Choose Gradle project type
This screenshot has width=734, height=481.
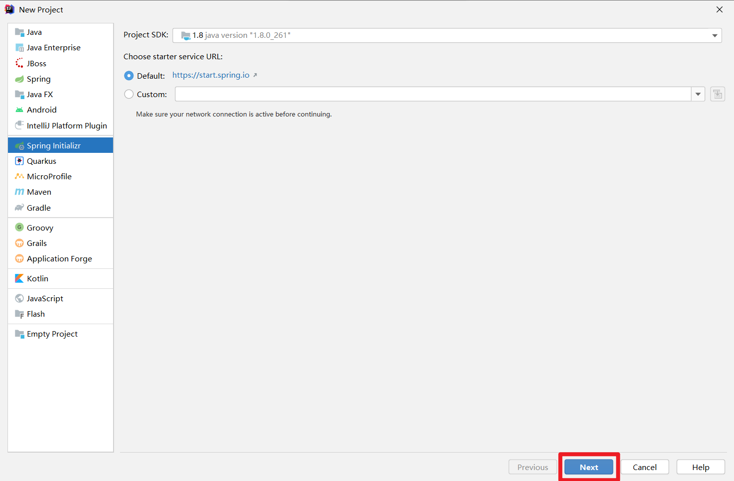[61, 208]
